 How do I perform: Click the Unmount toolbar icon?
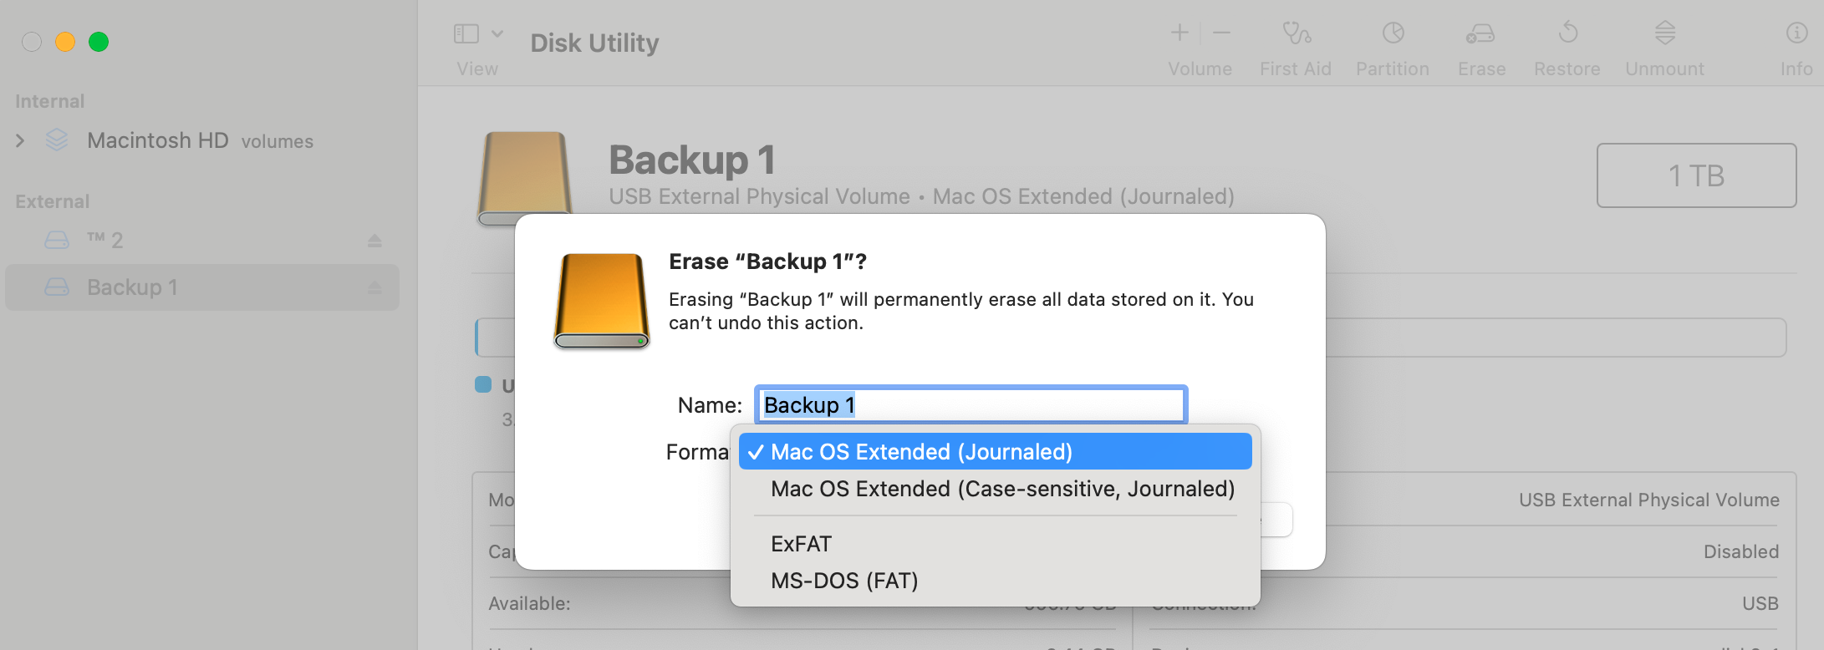click(x=1664, y=33)
